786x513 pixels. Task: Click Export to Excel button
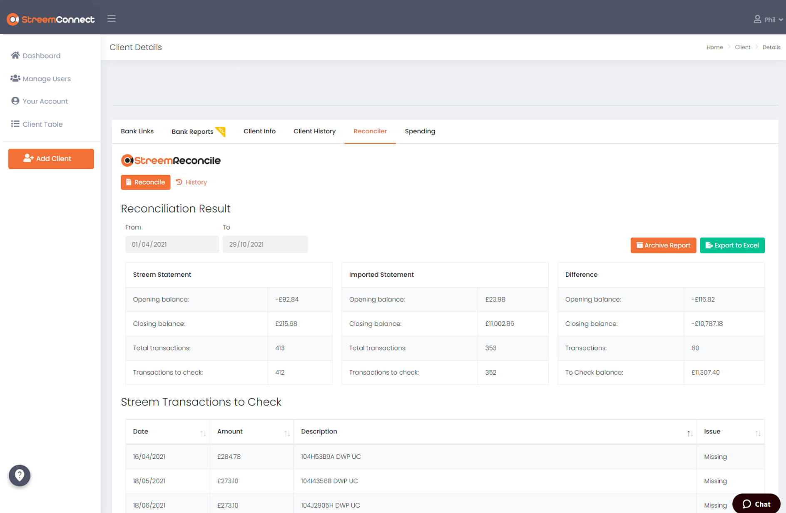[732, 245]
